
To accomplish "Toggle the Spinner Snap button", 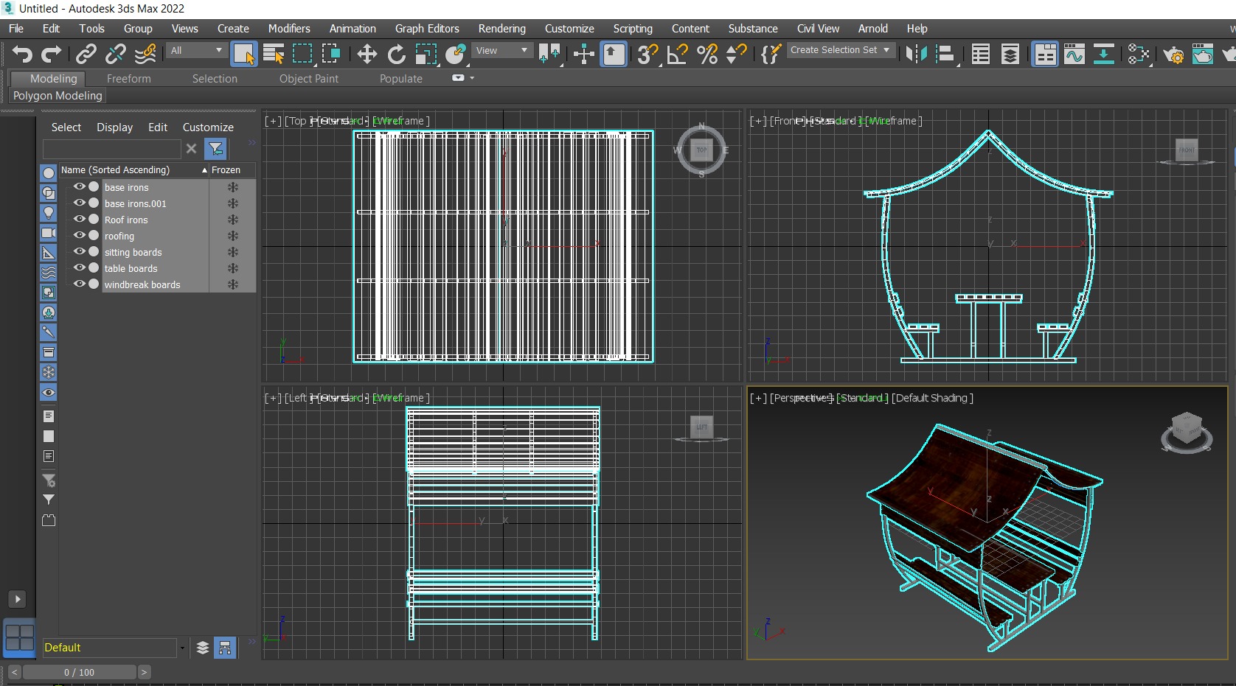I will pyautogui.click(x=736, y=54).
